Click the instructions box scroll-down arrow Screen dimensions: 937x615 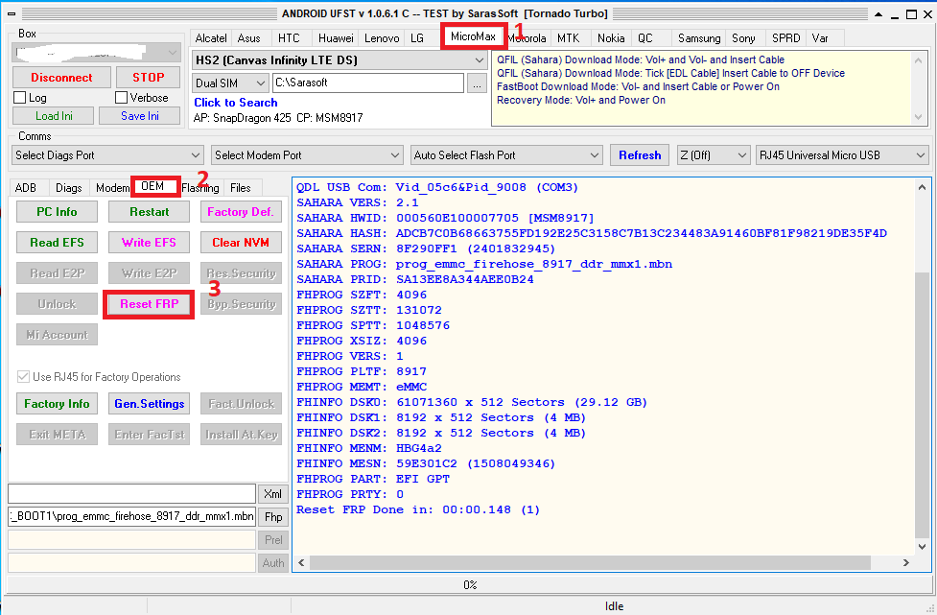coord(919,118)
